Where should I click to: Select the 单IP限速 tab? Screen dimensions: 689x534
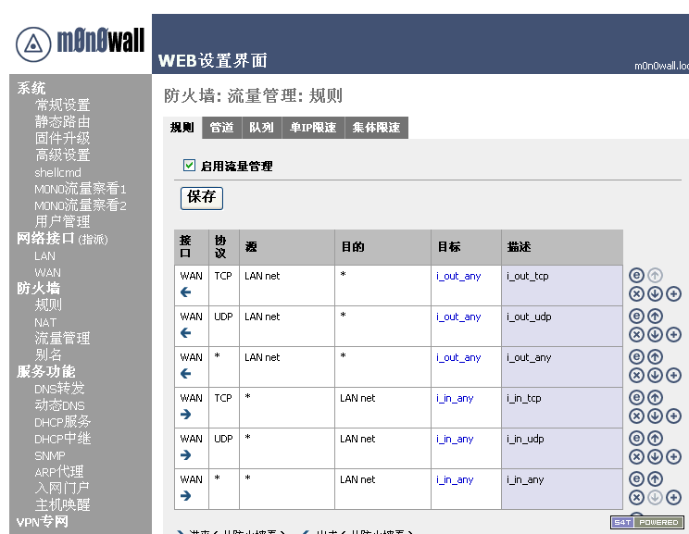[313, 128]
